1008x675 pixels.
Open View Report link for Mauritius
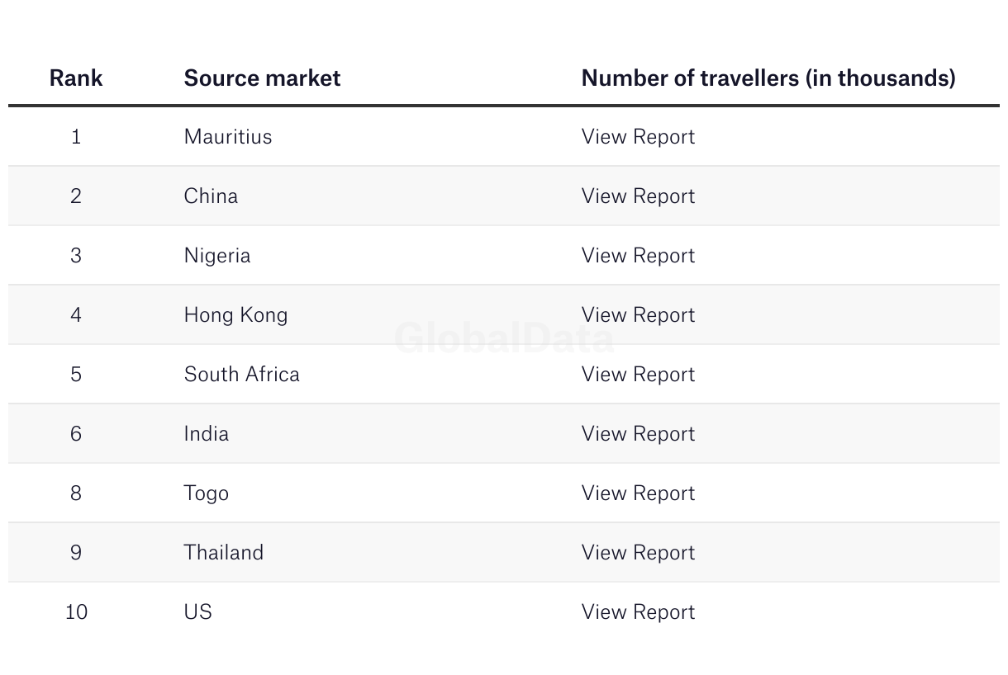tap(638, 136)
